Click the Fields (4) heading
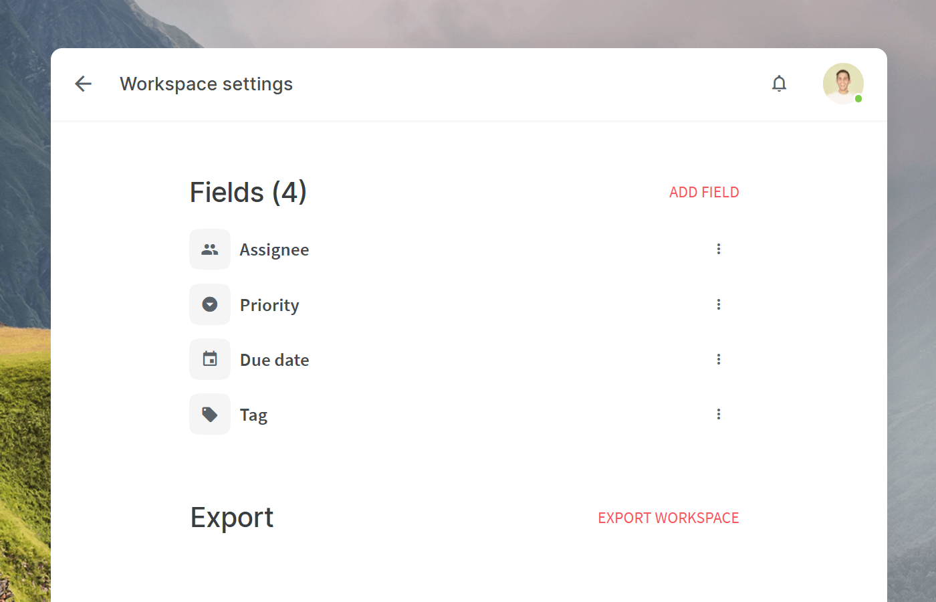This screenshot has height=602, width=936. (248, 193)
